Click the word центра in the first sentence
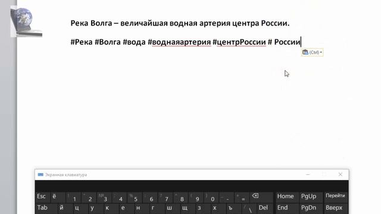Screen dimensions: 381x214 pos(245,24)
